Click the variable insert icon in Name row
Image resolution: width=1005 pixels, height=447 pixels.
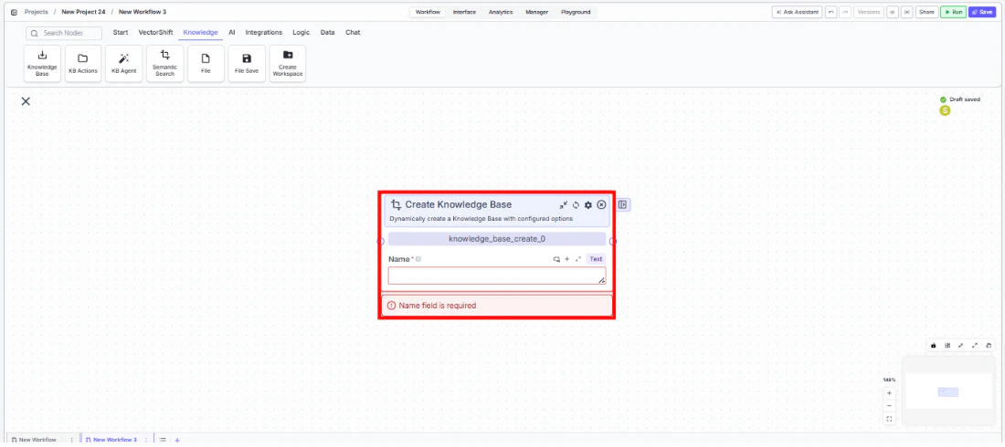[x=556, y=259]
